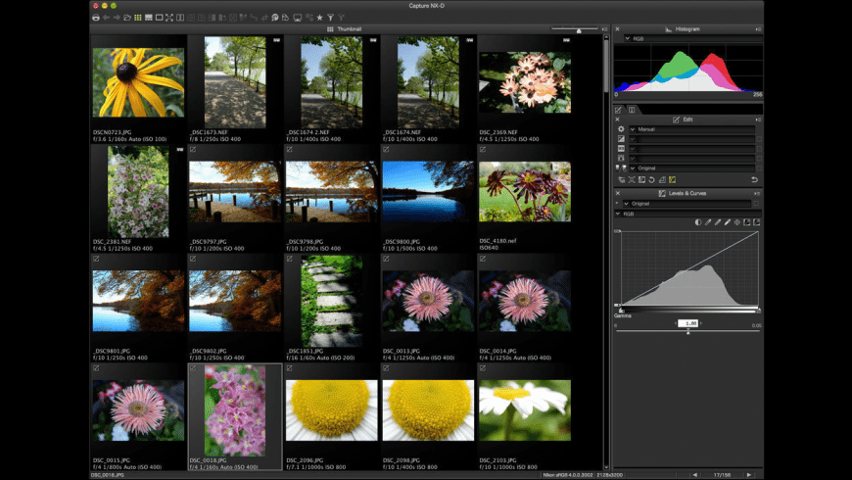852x480 pixels.
Task: Open the RGB channel dropdown in Levels & Curves
Action: (x=619, y=213)
